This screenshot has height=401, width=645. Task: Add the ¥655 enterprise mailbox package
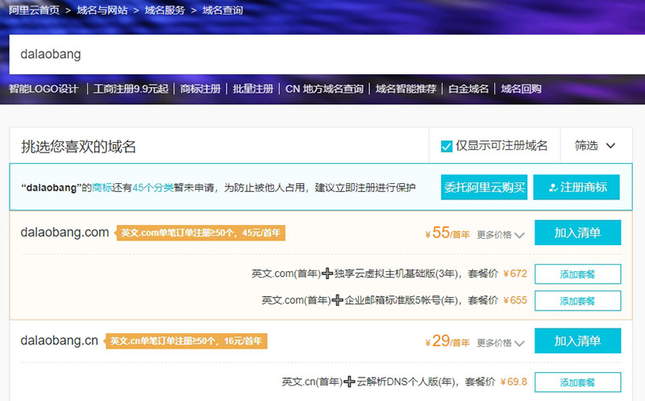click(x=577, y=301)
